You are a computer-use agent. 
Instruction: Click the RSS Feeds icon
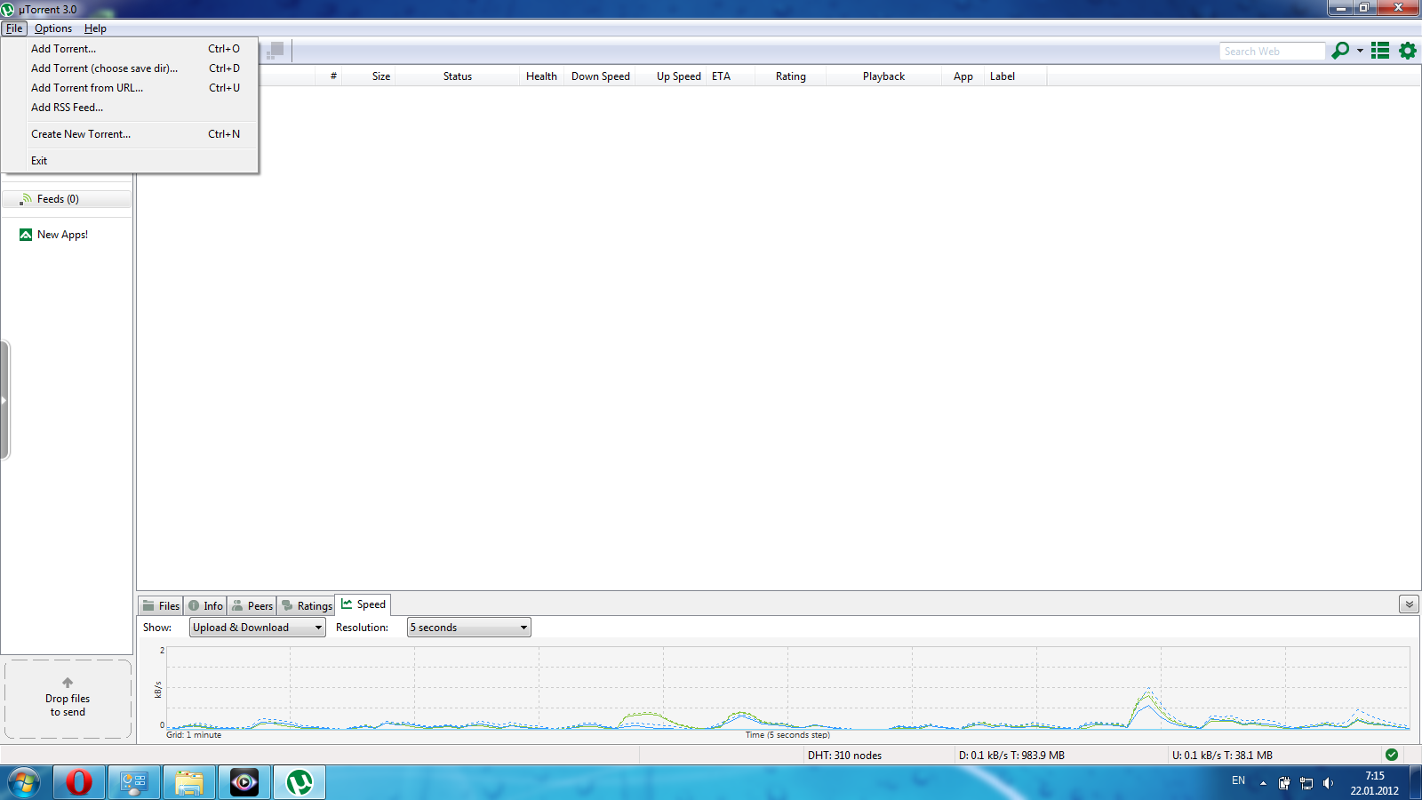pyautogui.click(x=26, y=199)
